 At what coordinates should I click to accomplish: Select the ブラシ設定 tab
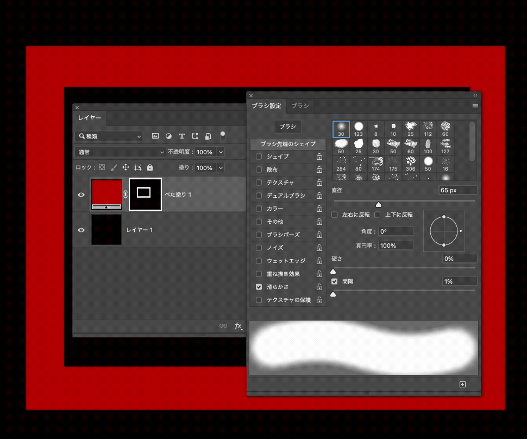click(x=267, y=105)
